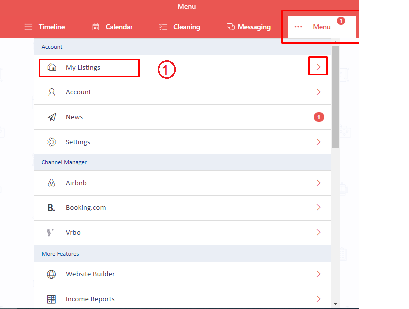Click the notification badge on Menu tab
The height and width of the screenshot is (309, 409).
341,21
